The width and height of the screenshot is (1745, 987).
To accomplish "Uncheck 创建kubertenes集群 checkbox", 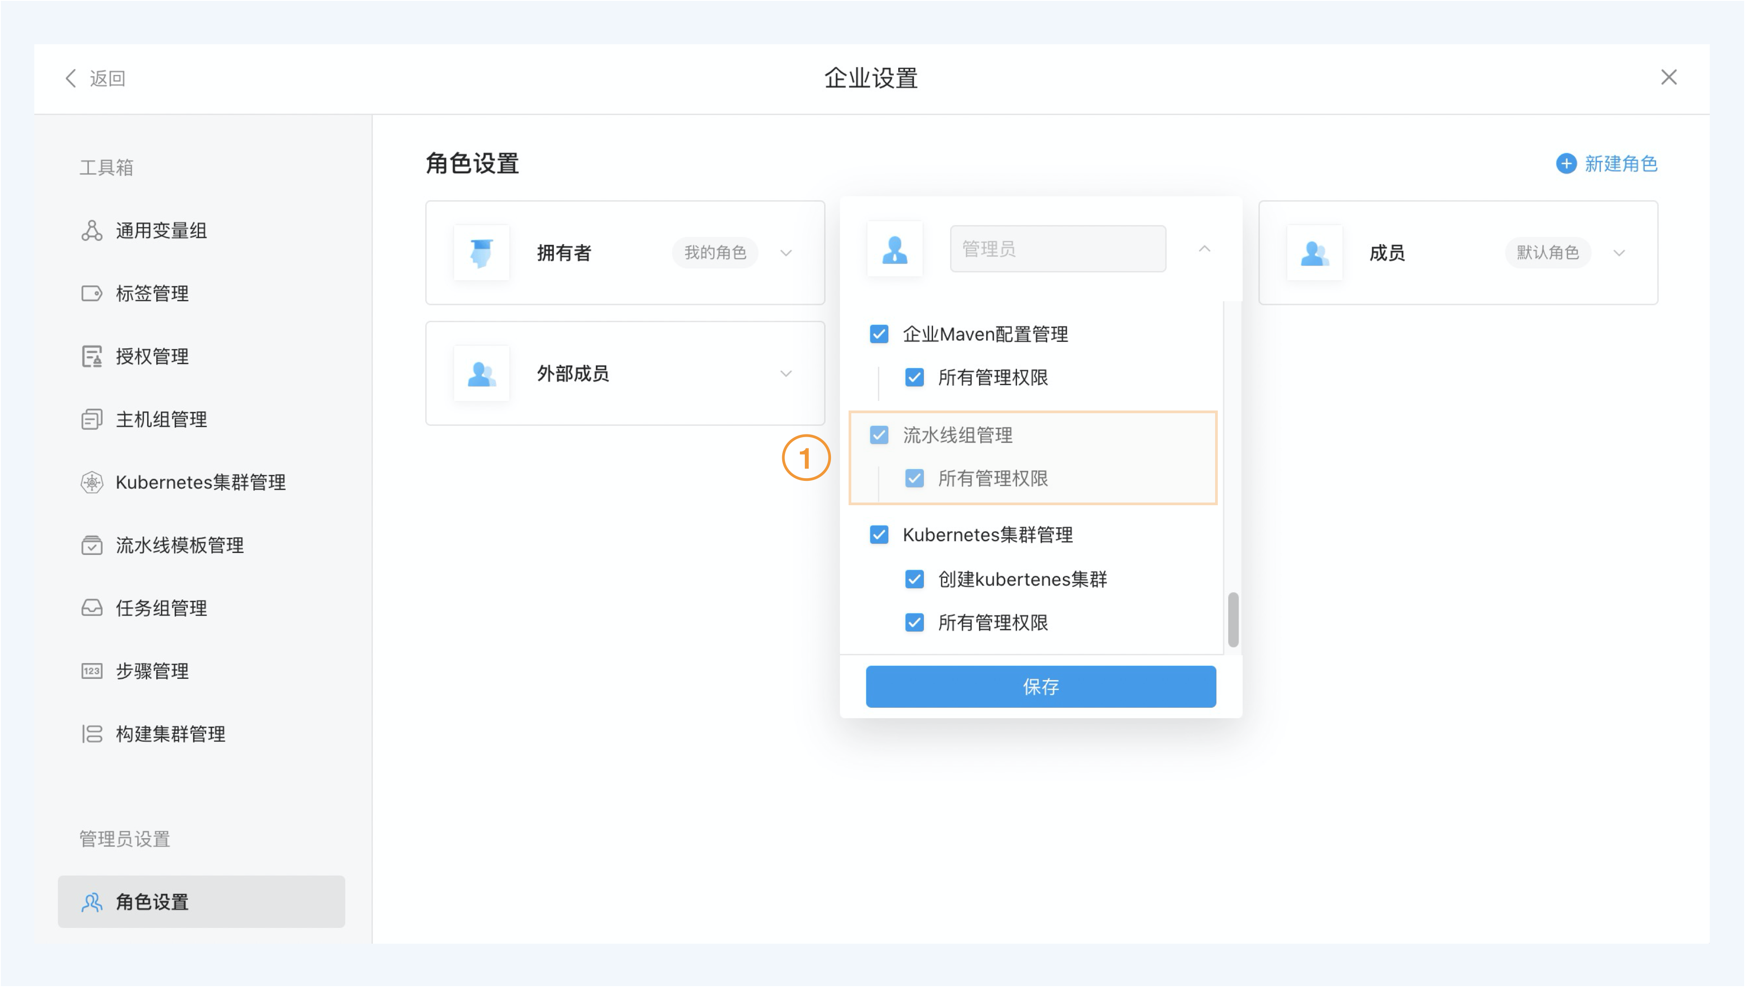I will click(x=914, y=580).
